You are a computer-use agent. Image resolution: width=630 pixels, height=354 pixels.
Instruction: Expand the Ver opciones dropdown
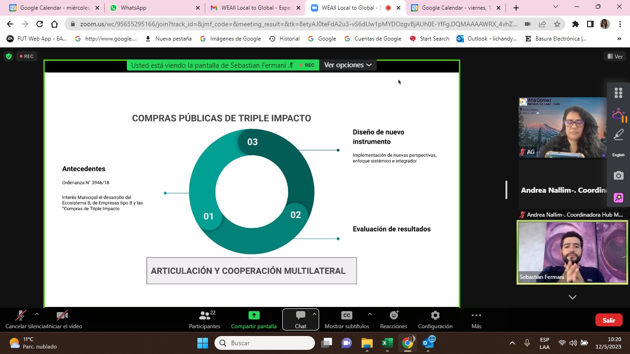[348, 65]
